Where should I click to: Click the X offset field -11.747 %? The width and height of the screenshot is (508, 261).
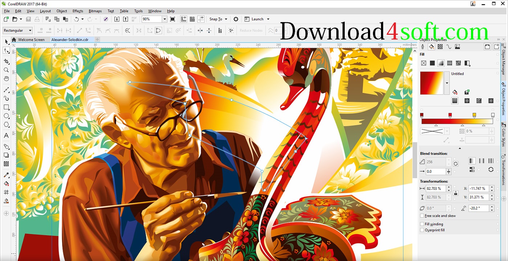479,188
